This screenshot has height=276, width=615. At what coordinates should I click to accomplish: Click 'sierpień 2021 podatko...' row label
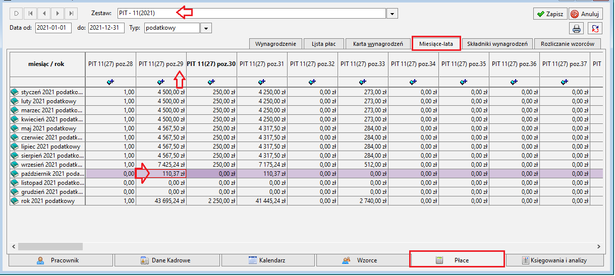coord(52,156)
